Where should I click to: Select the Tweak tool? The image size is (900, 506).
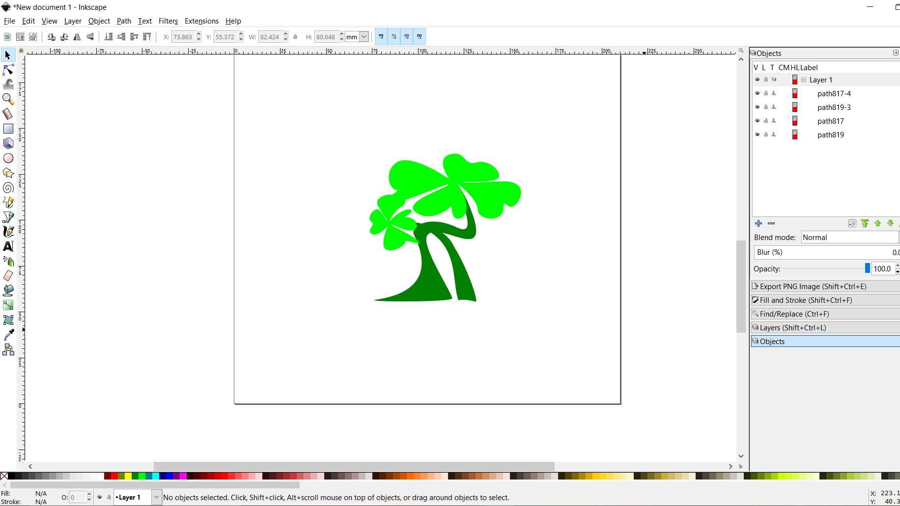click(x=8, y=84)
